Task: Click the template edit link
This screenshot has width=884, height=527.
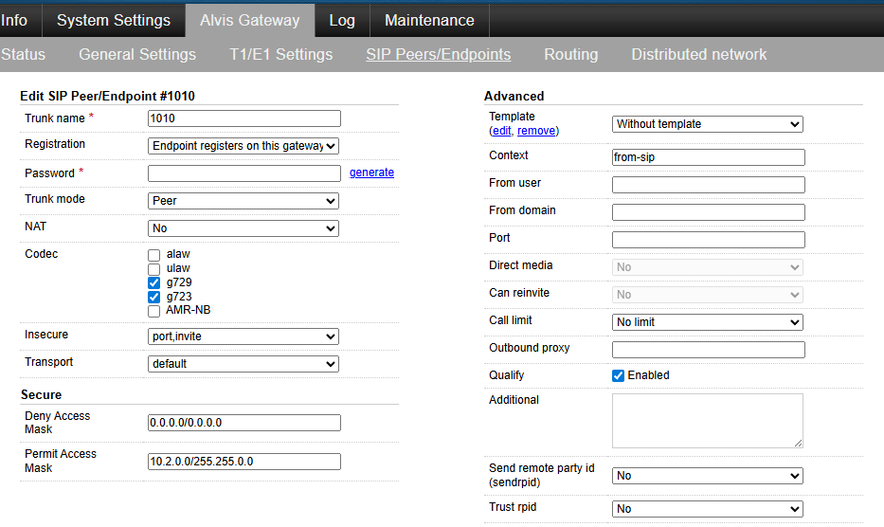Action: 501,131
